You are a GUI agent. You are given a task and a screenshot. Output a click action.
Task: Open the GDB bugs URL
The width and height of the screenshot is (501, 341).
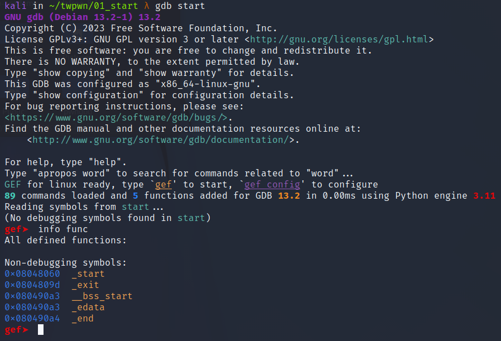(117, 118)
